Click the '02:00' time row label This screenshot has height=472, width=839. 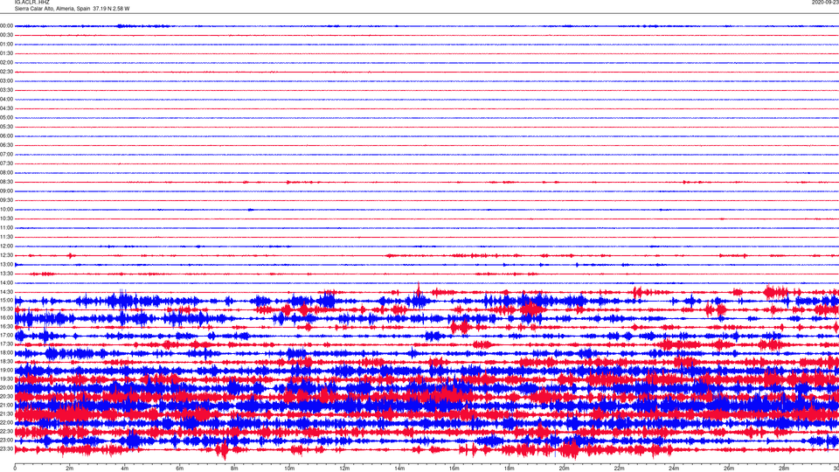point(6,63)
